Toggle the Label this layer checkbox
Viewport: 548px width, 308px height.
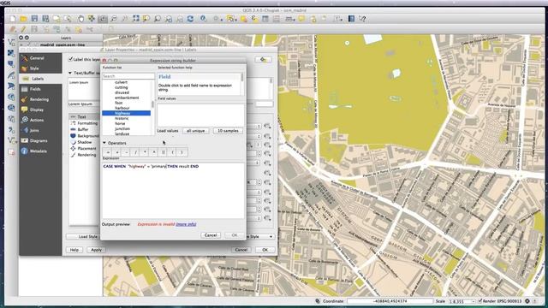pyautogui.click(x=70, y=59)
